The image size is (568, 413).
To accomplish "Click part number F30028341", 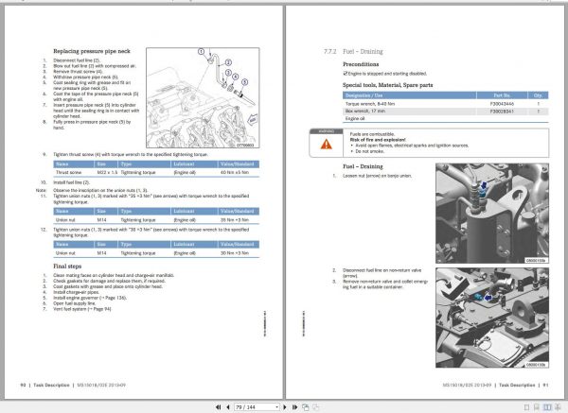I will pyautogui.click(x=502, y=112).
